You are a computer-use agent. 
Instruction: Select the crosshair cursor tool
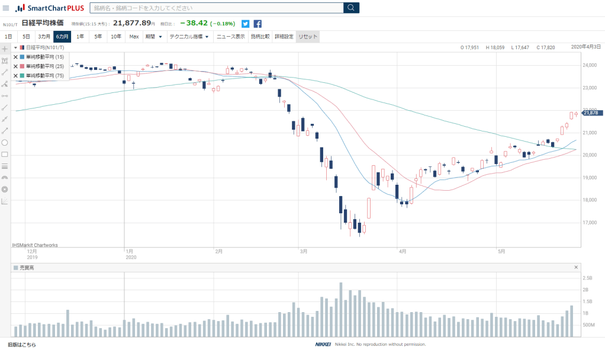click(x=5, y=49)
